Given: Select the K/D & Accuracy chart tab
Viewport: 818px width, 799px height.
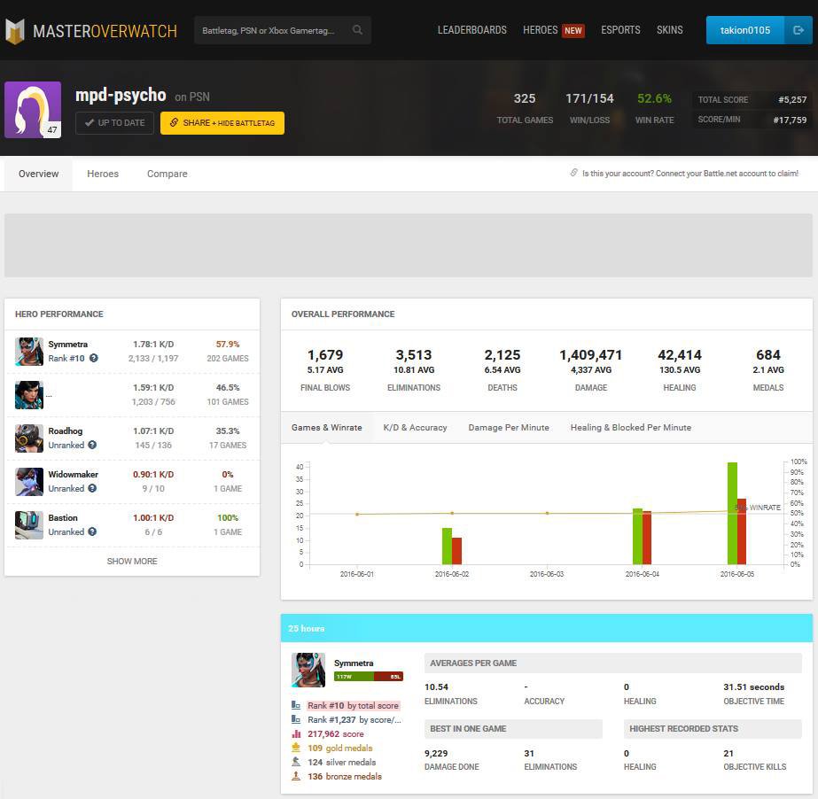Looking at the screenshot, I should (x=415, y=427).
